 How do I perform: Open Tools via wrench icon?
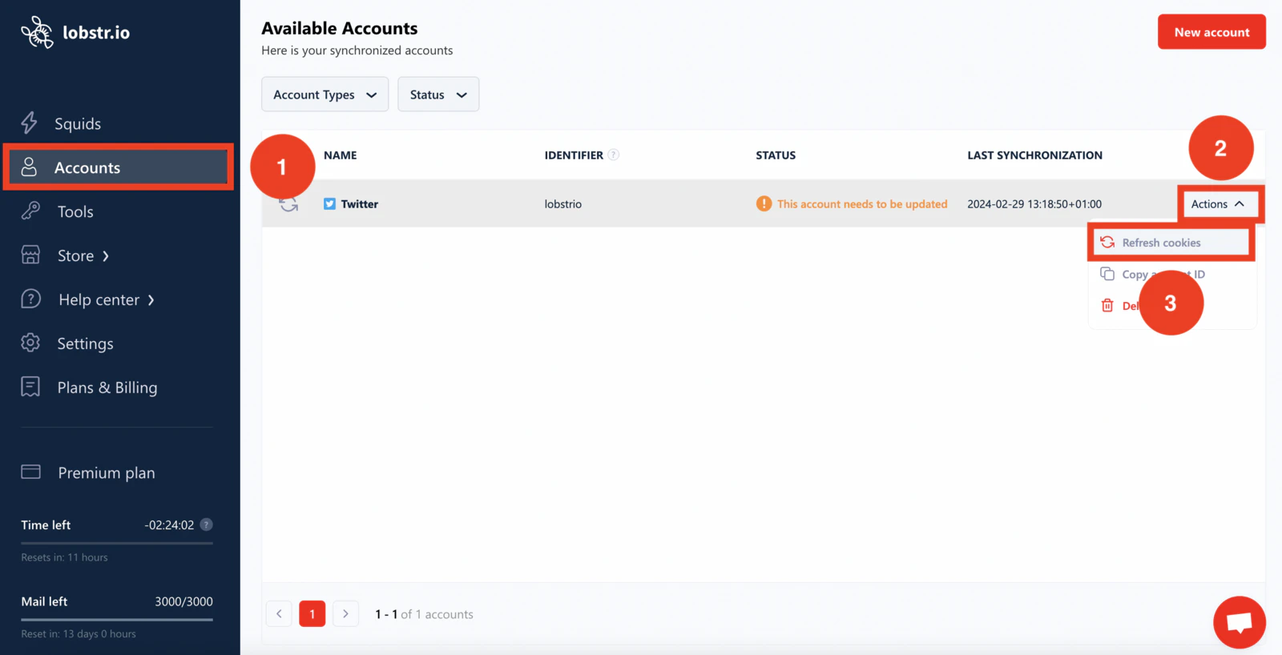click(x=30, y=211)
